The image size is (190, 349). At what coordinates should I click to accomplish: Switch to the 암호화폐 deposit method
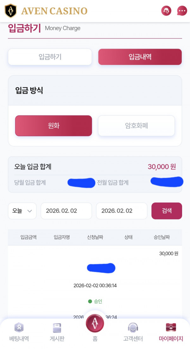click(136, 126)
